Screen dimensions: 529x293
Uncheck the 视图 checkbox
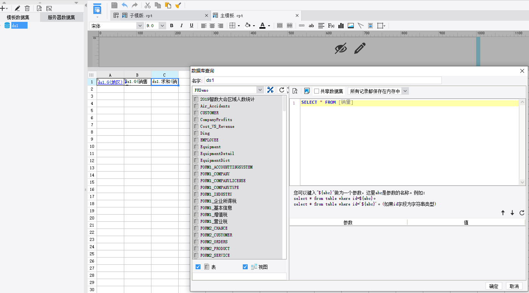(245, 267)
